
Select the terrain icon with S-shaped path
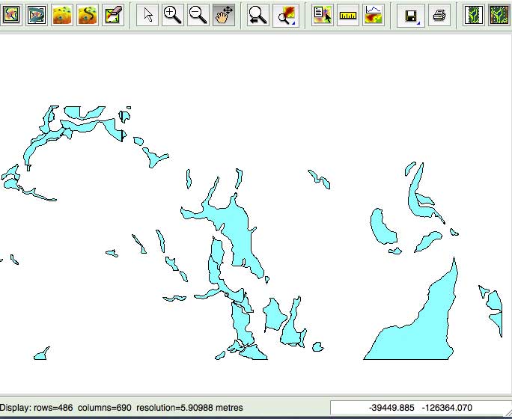tap(88, 15)
